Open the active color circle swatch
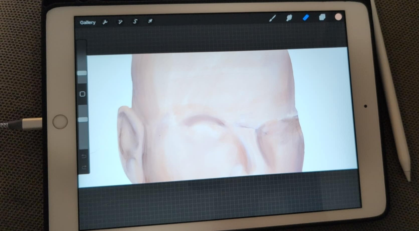The image size is (419, 231). (338, 17)
